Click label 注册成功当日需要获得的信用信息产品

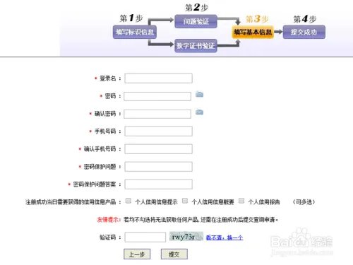tap(71, 202)
